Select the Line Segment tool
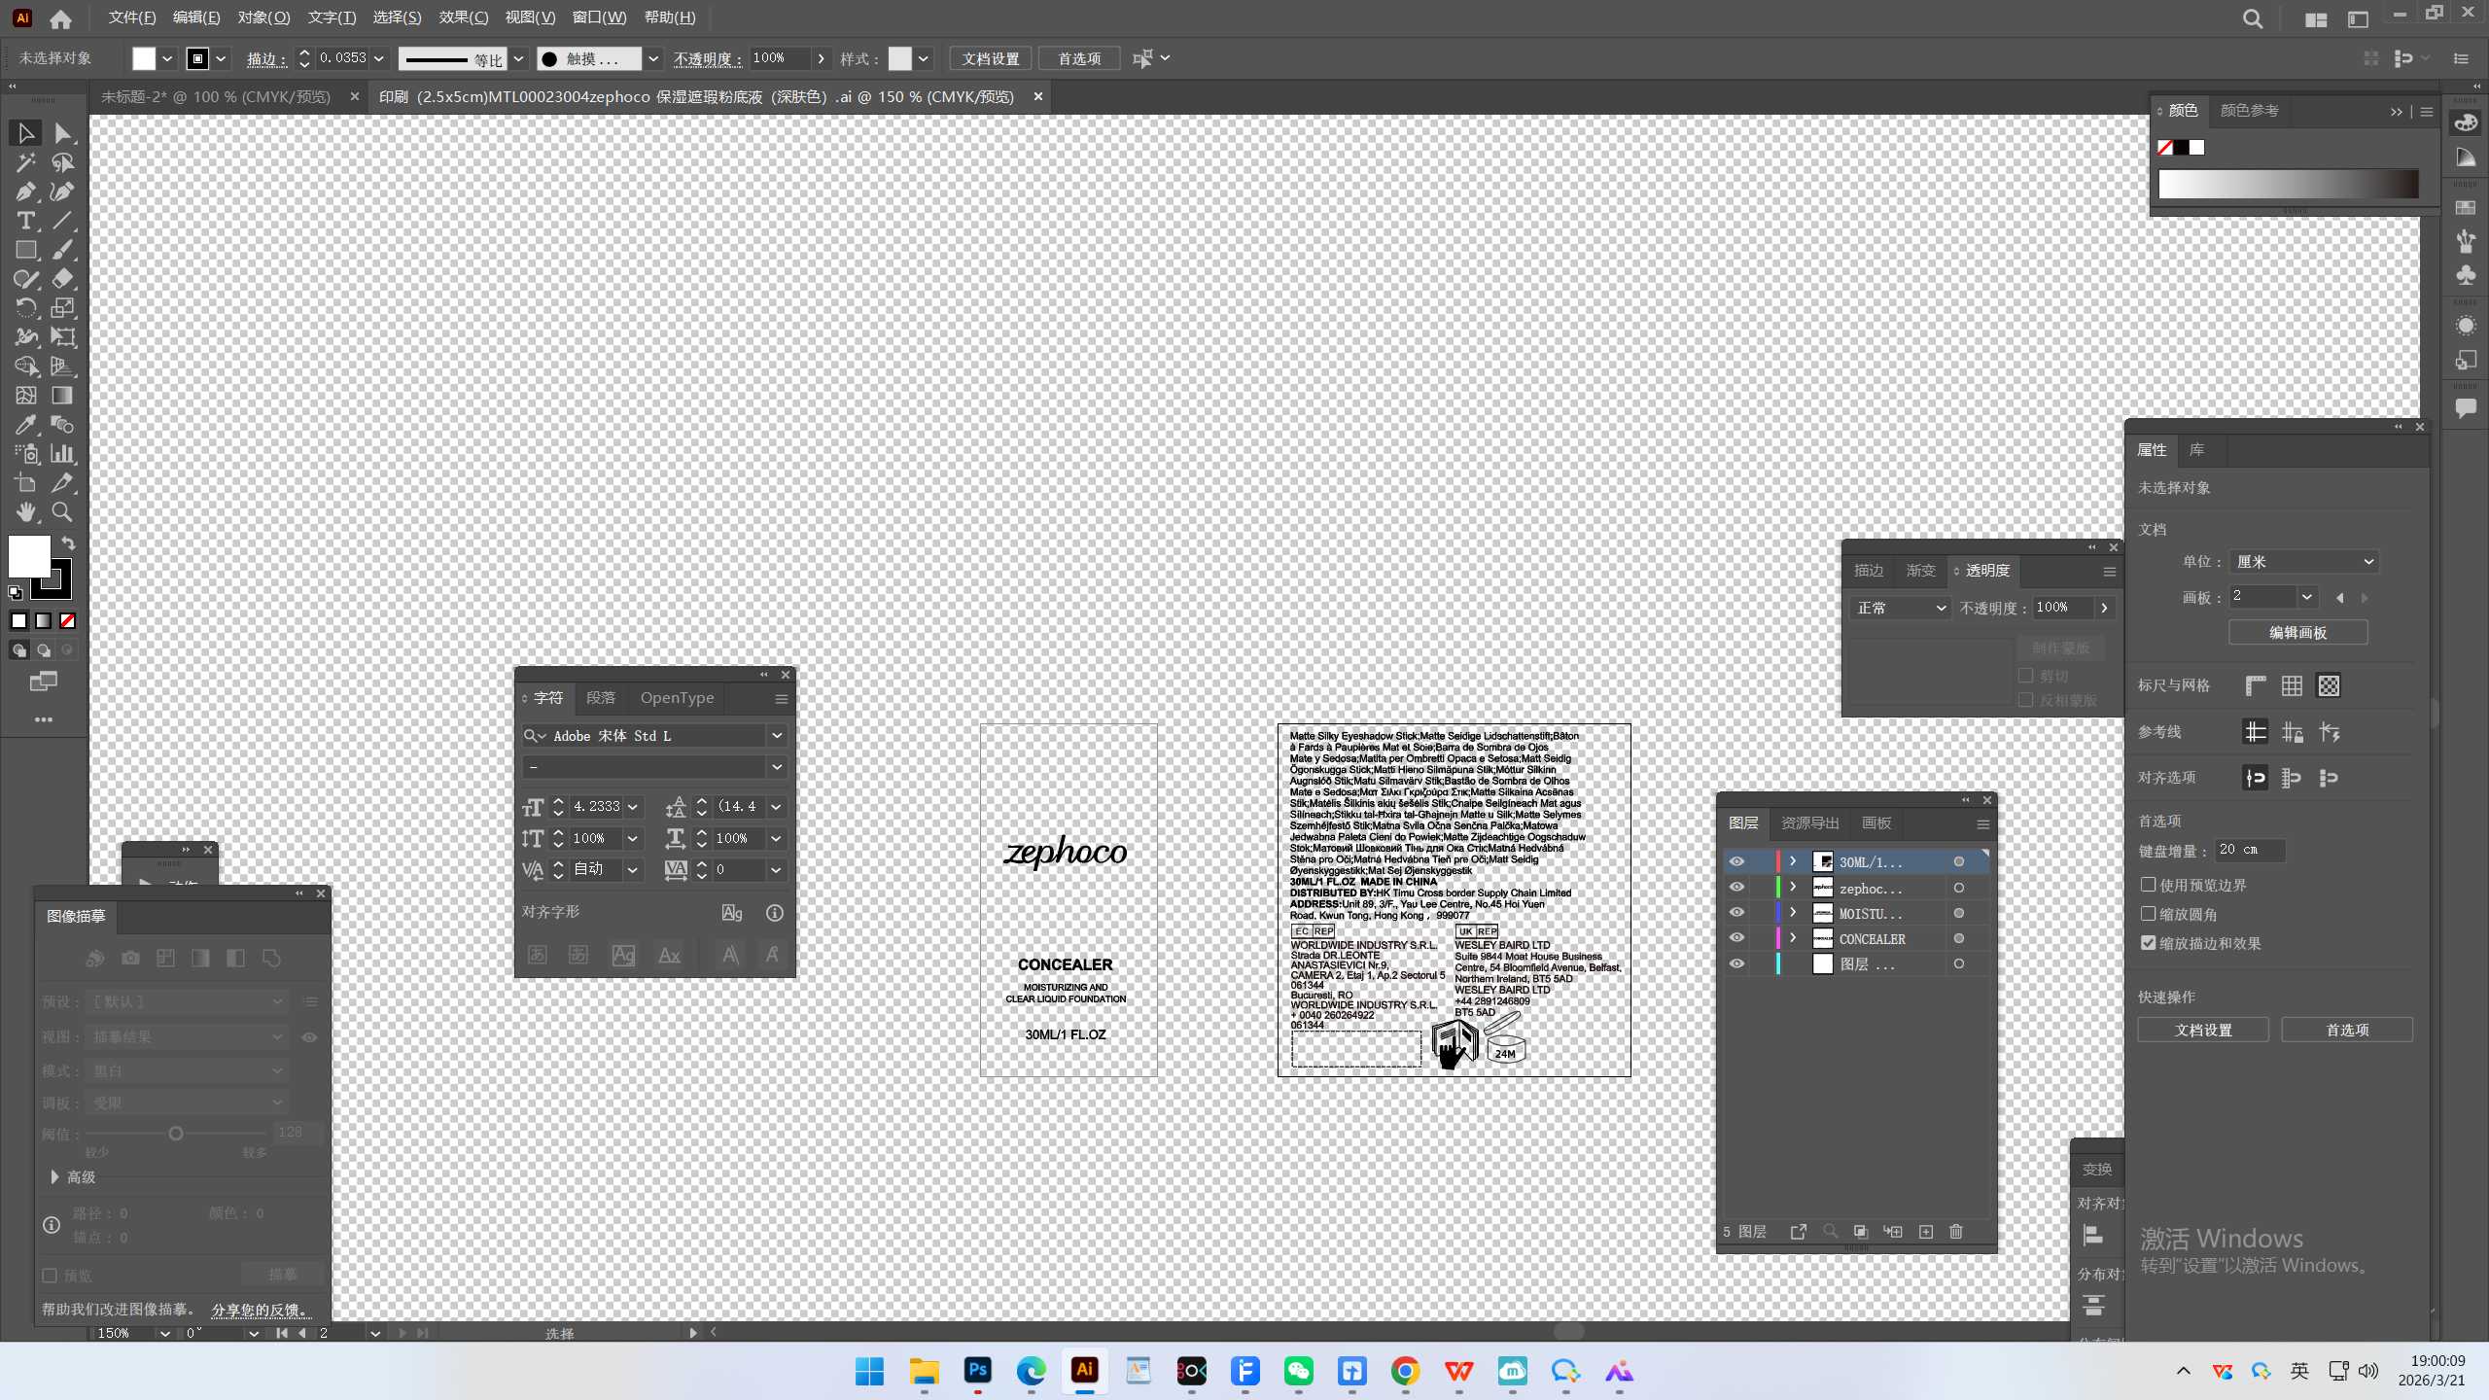Screen dimensions: 2489x1400 tap(63, 221)
